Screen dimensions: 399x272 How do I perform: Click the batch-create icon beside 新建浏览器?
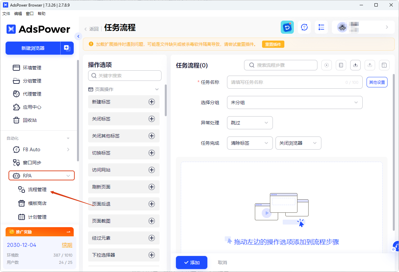click(67, 48)
